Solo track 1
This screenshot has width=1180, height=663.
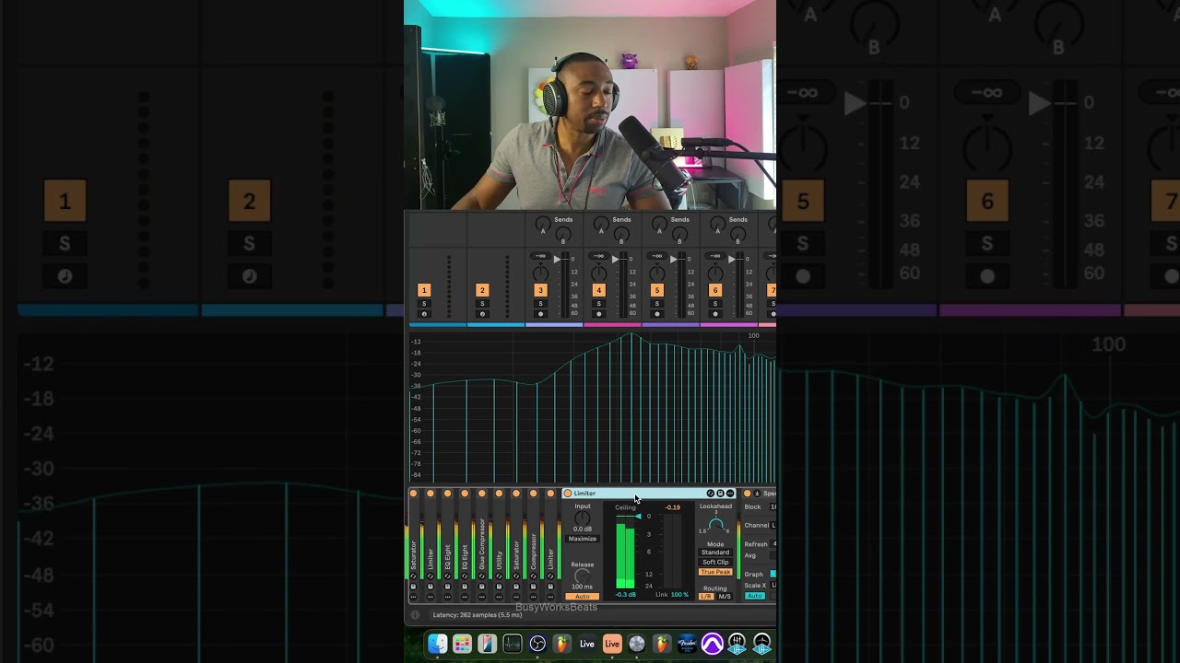(424, 304)
